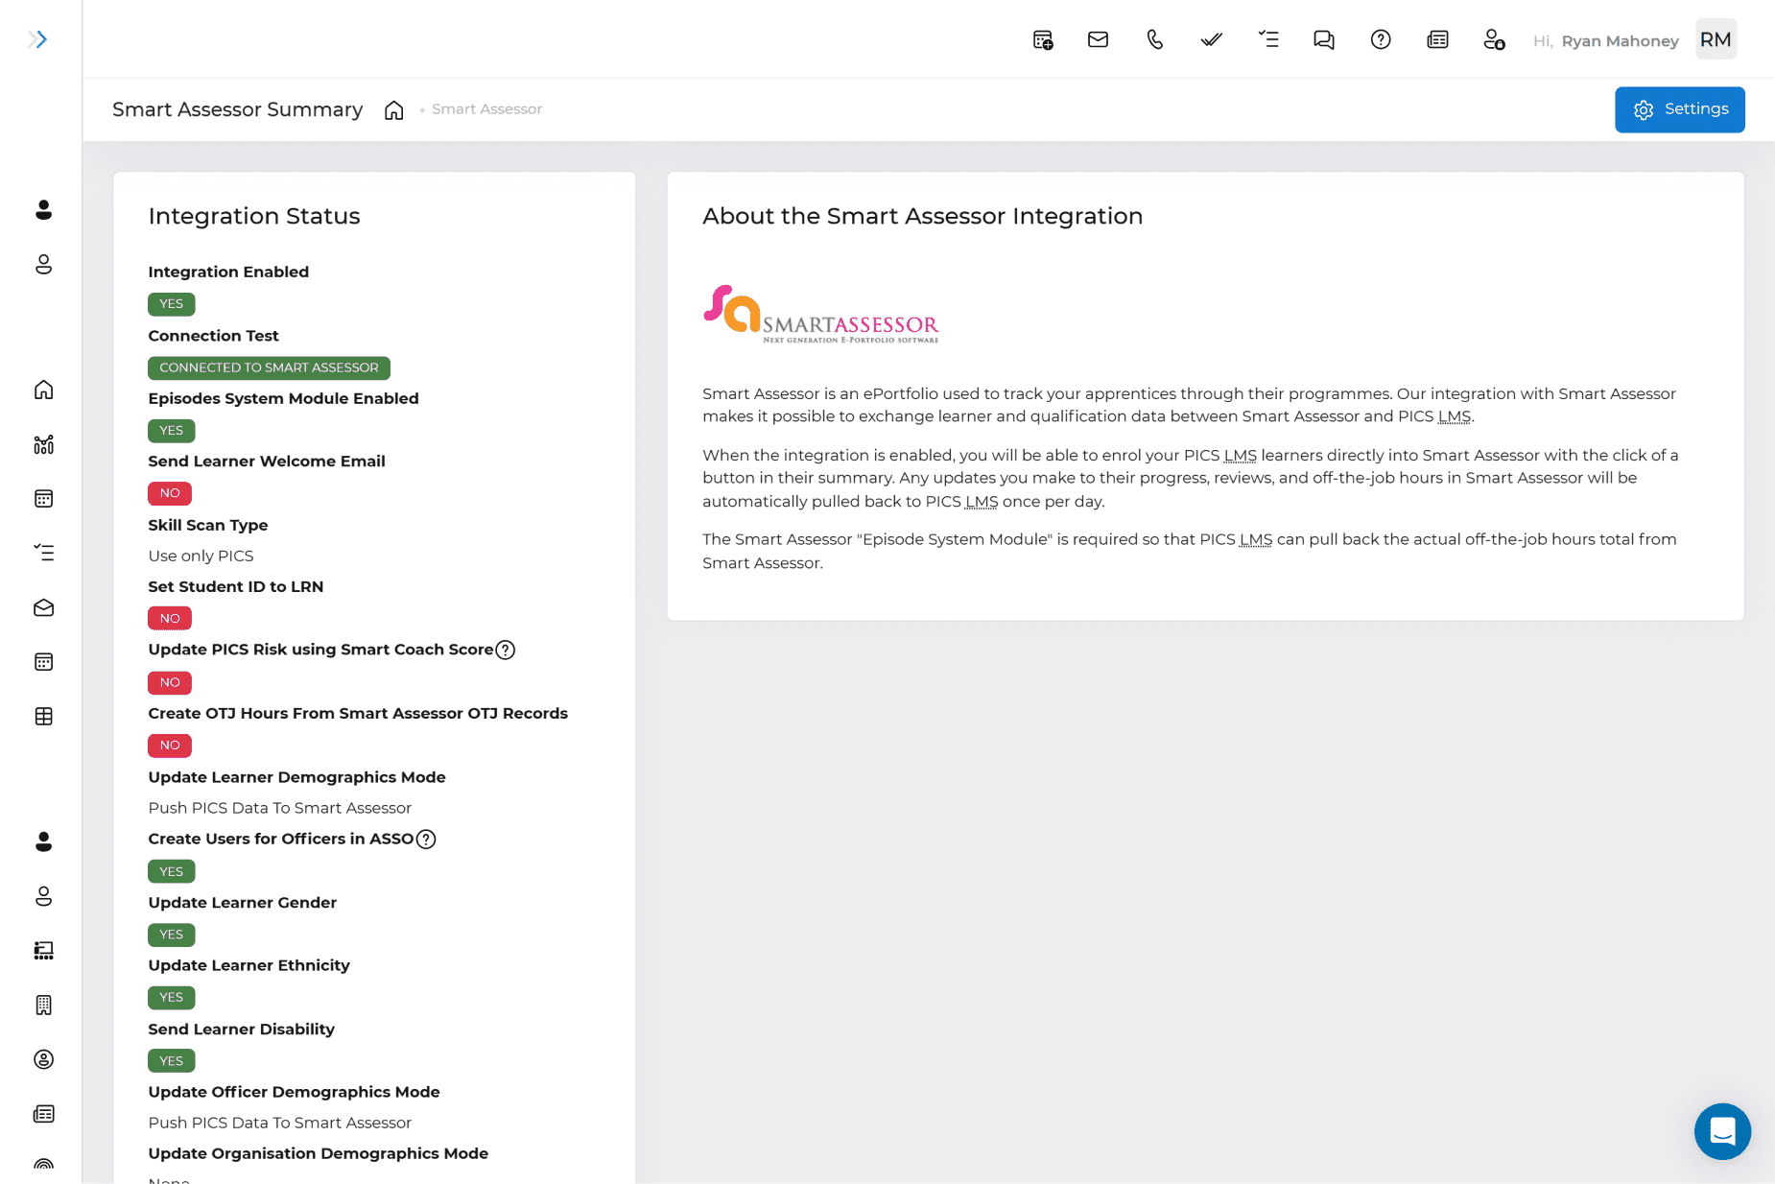
Task: Click the help question mark in header
Action: point(1380,39)
